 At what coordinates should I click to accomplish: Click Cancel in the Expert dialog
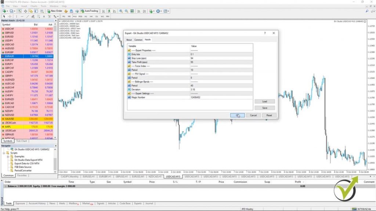[253, 115]
